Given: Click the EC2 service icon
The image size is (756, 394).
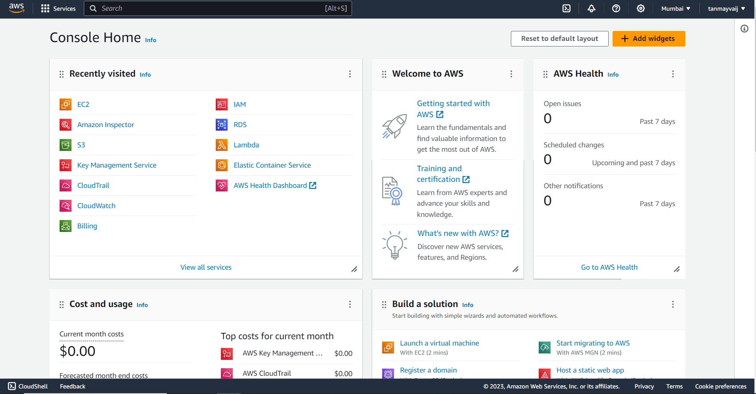Looking at the screenshot, I should click(66, 104).
